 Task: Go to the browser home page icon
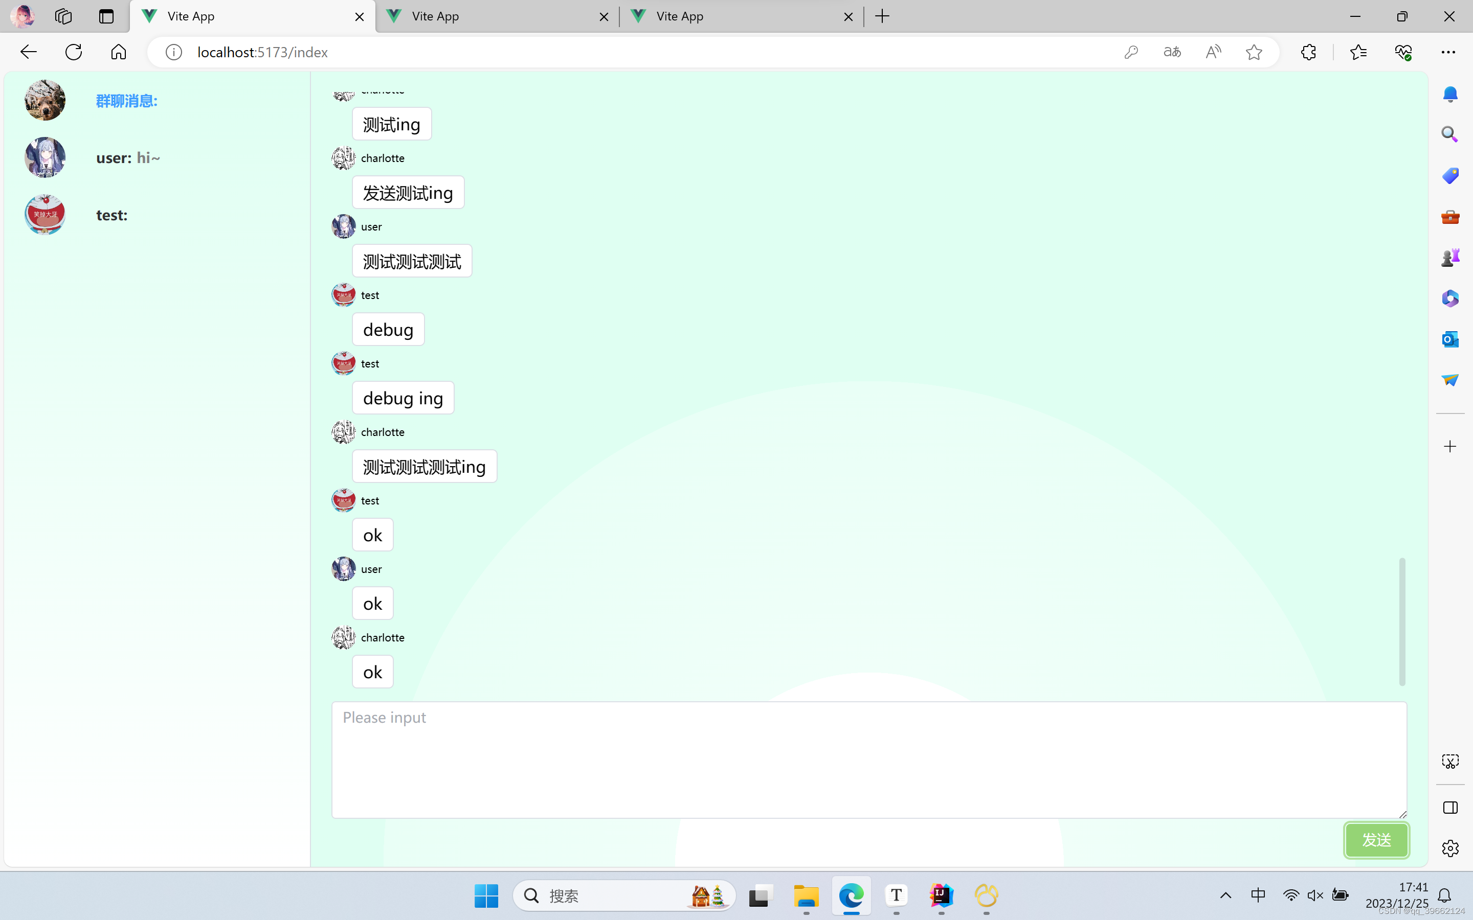tap(119, 52)
